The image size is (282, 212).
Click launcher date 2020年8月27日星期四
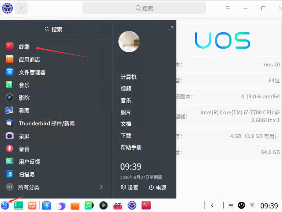click(141, 177)
